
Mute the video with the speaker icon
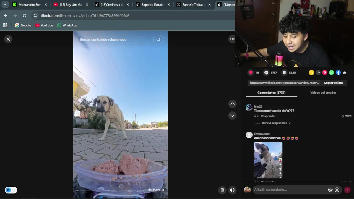pyautogui.click(x=232, y=190)
